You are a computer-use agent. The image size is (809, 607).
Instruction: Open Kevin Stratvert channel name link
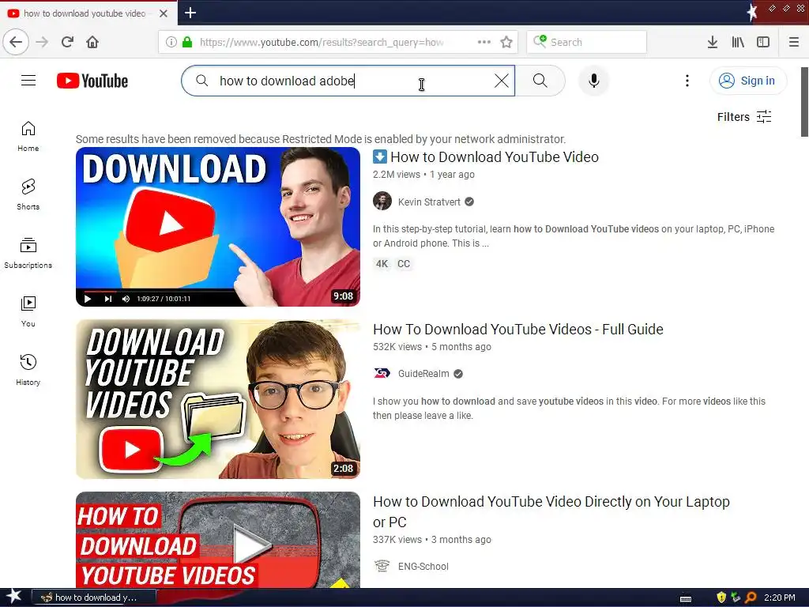(429, 202)
